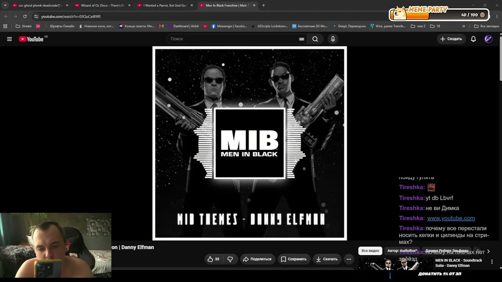502x282 pixels.
Task: Open the account avatar menu
Action: tap(488, 39)
